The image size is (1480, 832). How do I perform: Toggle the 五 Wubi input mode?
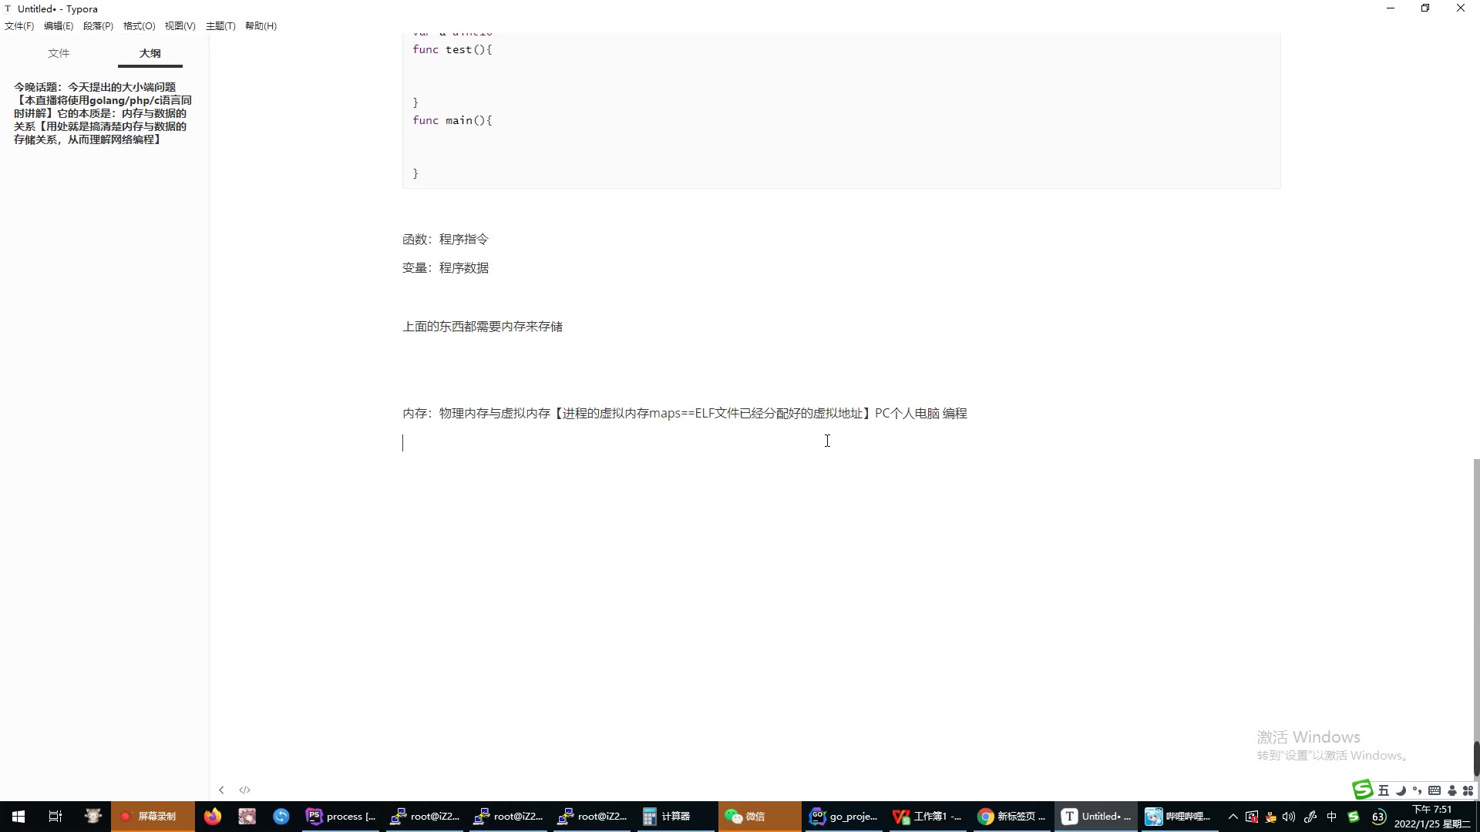[x=1384, y=790]
